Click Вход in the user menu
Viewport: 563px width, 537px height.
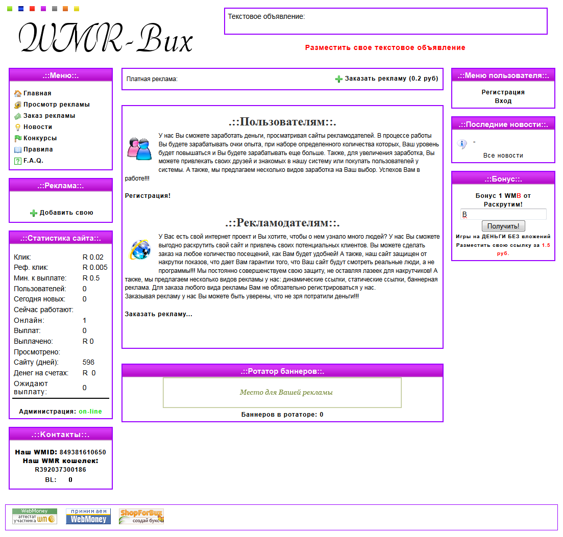503,101
